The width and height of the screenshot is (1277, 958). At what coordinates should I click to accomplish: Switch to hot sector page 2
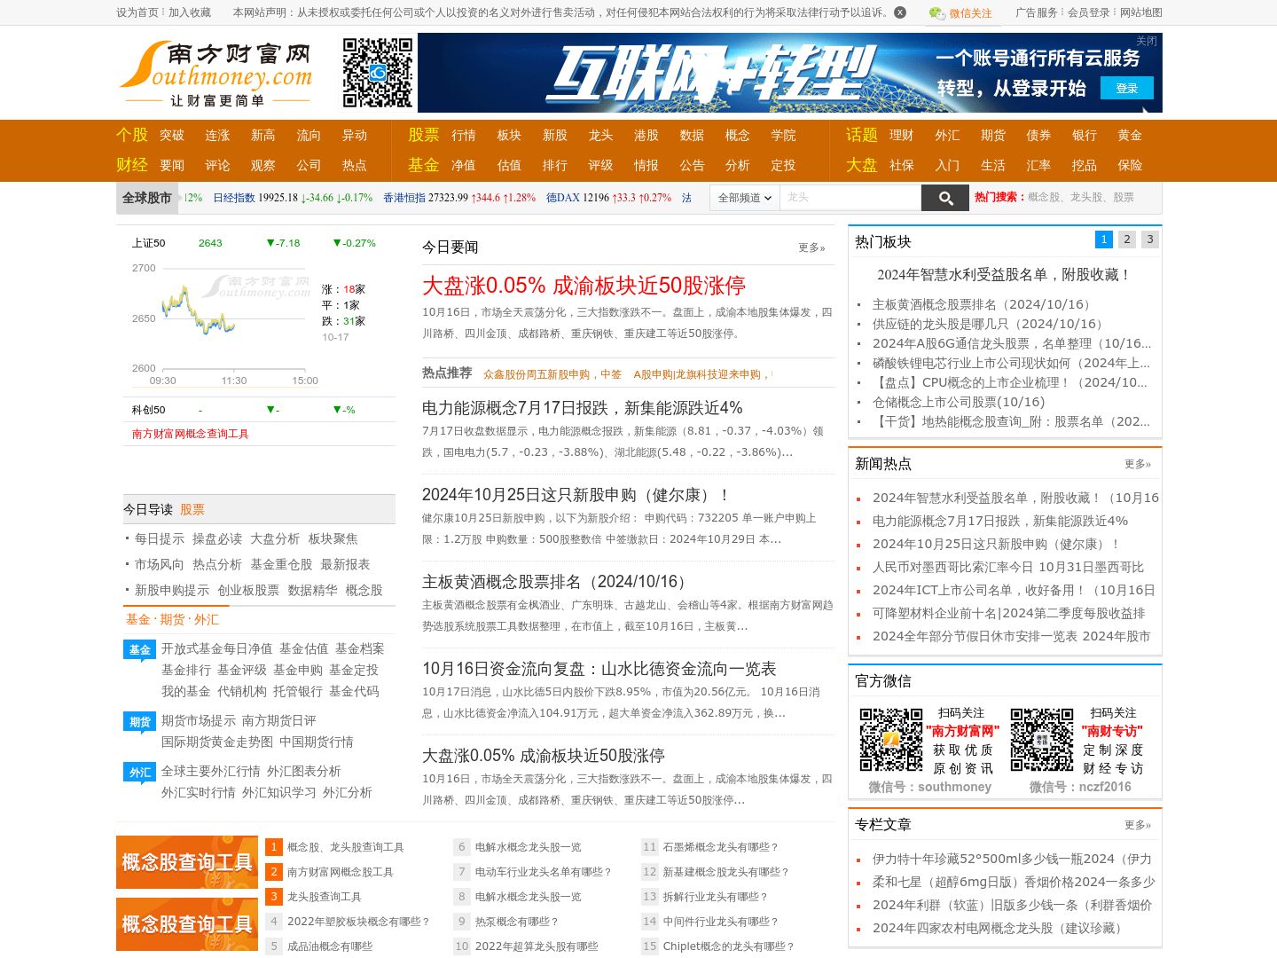1127,239
